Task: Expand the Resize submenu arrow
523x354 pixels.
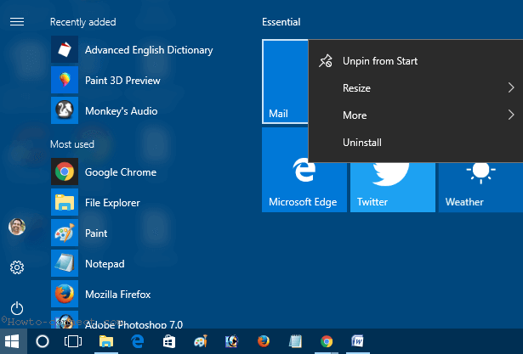Action: (x=511, y=88)
